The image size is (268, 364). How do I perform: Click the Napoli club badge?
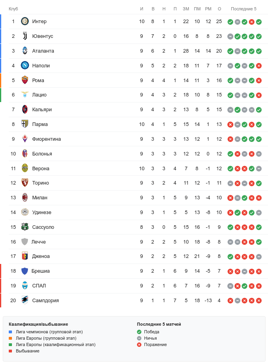point(25,65)
